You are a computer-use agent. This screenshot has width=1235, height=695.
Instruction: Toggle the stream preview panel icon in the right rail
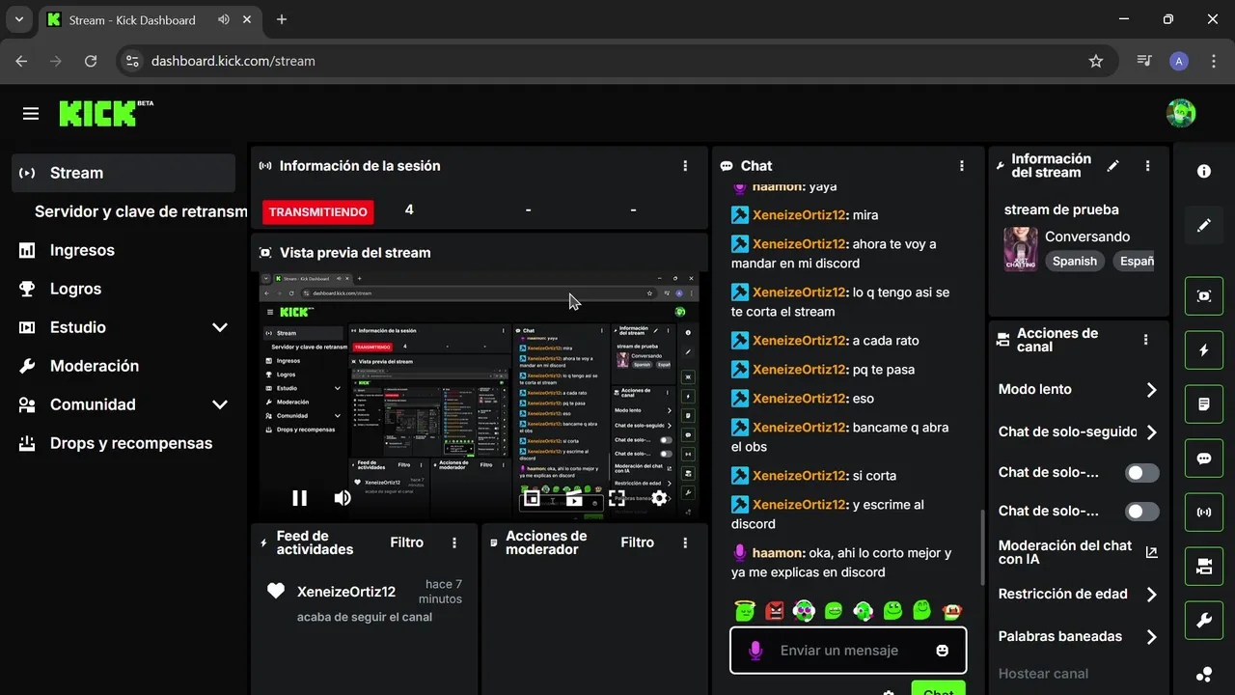[1204, 296]
